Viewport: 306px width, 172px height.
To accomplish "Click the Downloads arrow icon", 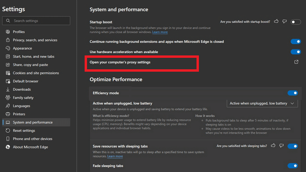I will (x=8, y=89).
